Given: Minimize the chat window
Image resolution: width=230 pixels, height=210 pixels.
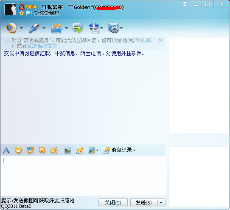Looking at the screenshot, I should [196, 5].
